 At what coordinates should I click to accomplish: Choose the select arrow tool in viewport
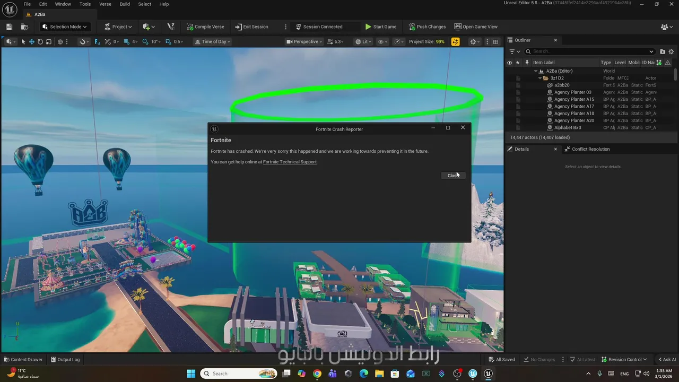23,41
